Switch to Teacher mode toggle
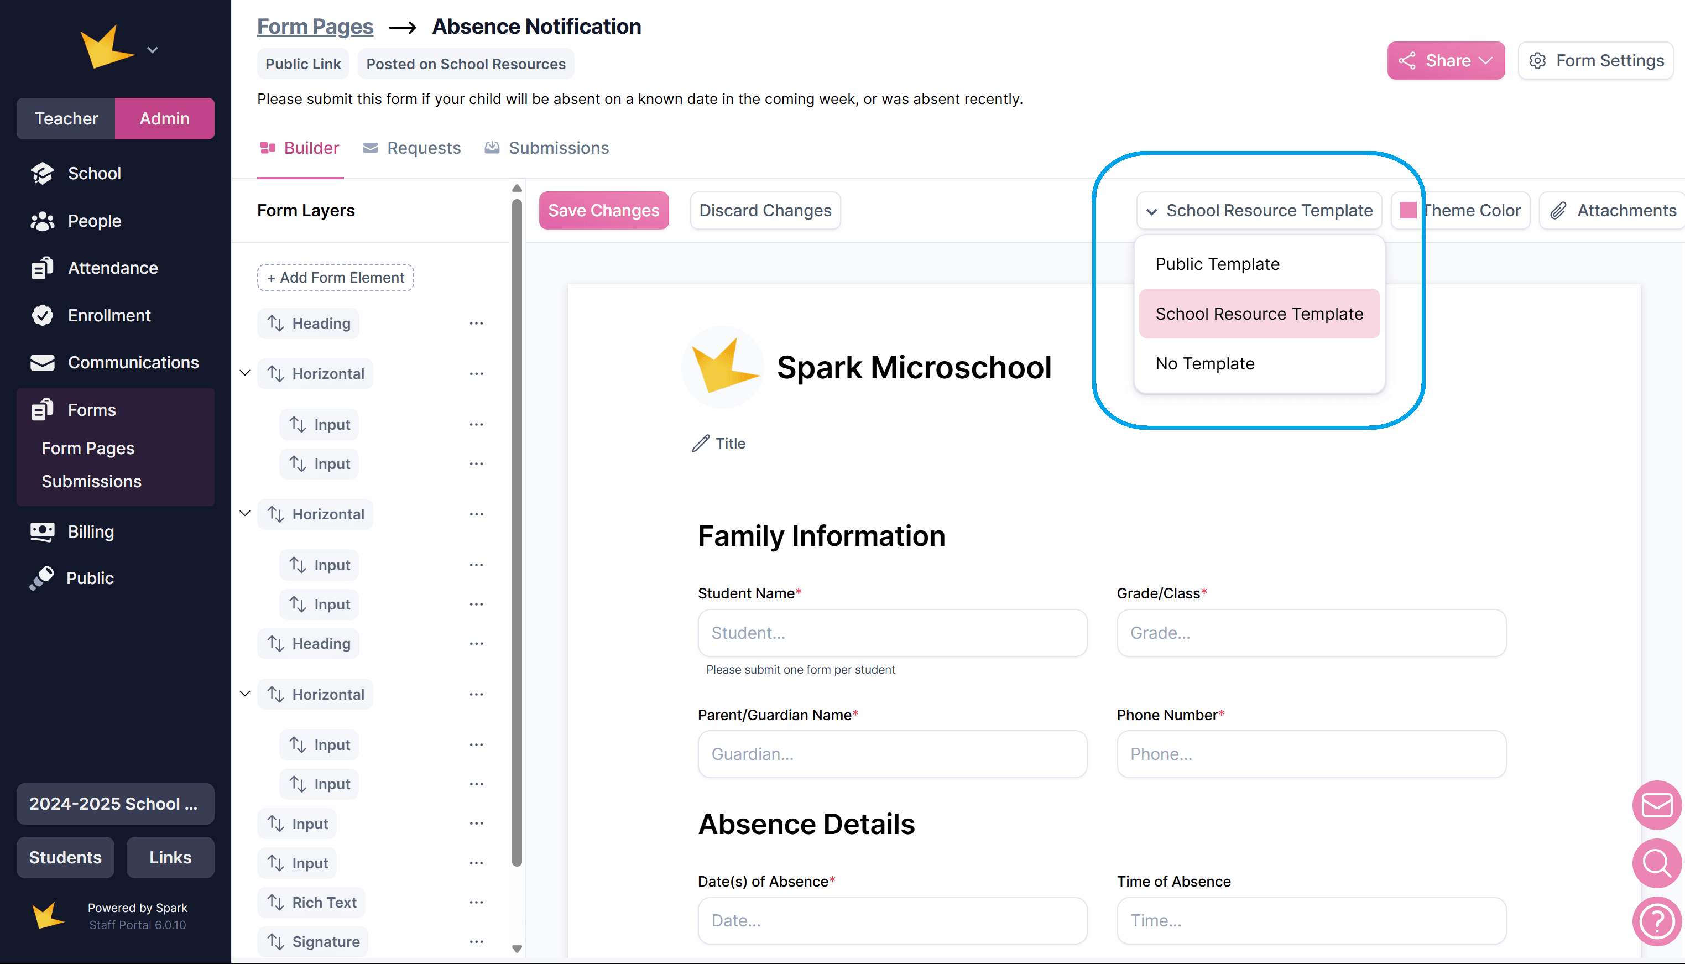The height and width of the screenshot is (964, 1685). coord(66,118)
